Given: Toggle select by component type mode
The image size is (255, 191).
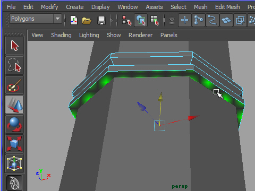Looking at the screenshot, I should coord(155,20).
